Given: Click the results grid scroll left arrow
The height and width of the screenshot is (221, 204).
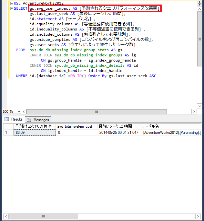Looking at the screenshot, I should click(x=6, y=216).
